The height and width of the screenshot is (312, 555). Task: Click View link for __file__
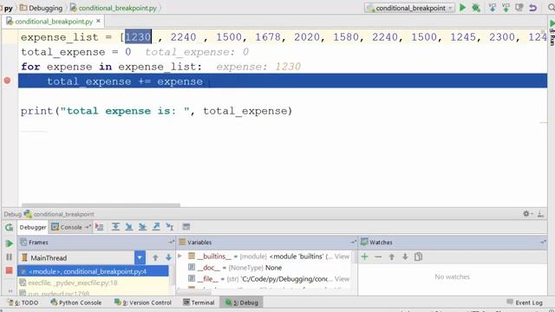pyautogui.click(x=342, y=279)
